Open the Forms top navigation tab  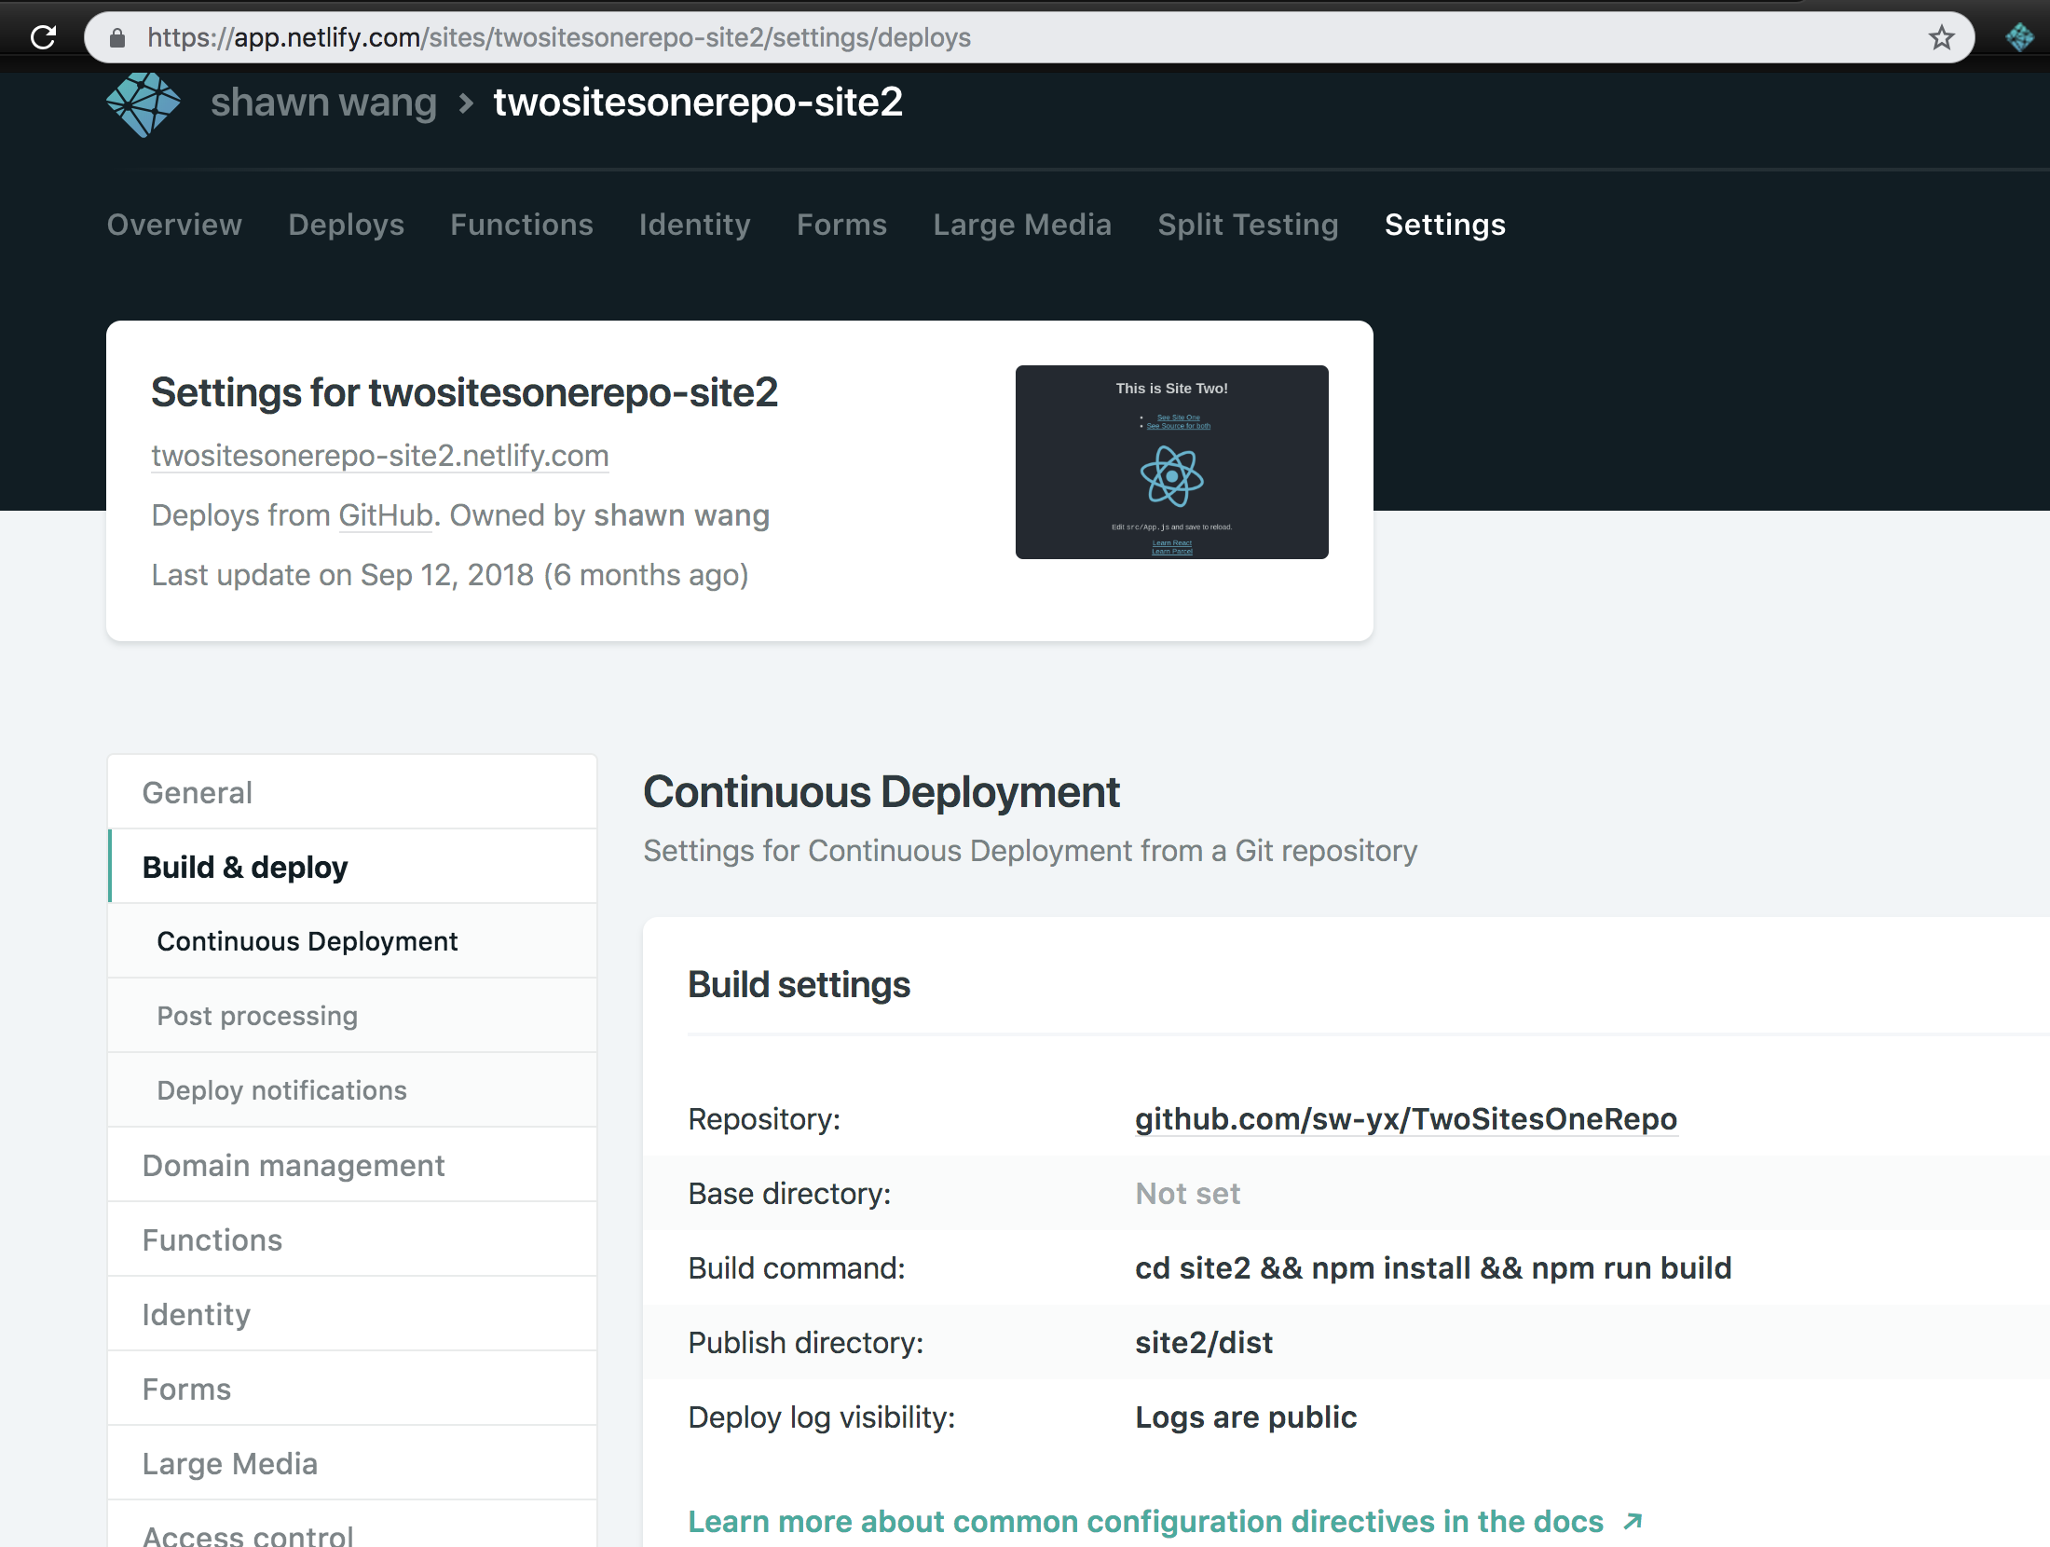842,225
